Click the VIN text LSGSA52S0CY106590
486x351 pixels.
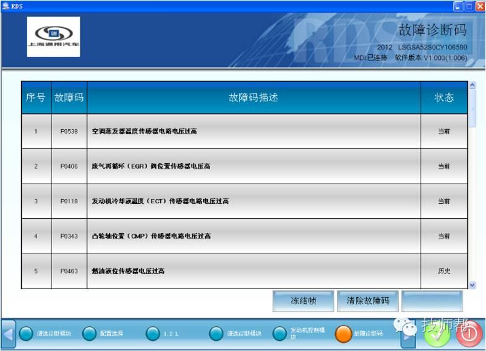coord(432,48)
